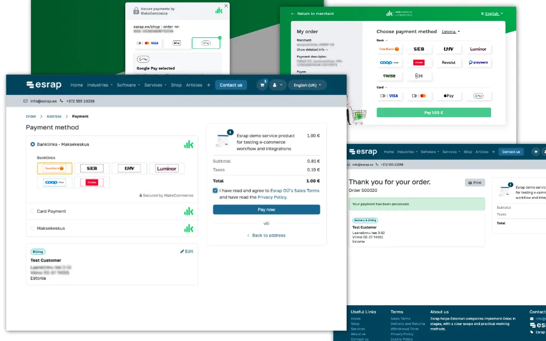The width and height of the screenshot is (546, 341).
Task: Expand Show detailed info in My order
Action: click(312, 50)
